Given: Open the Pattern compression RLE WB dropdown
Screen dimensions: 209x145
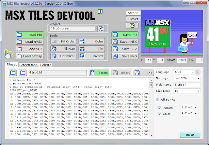Looking at the screenshot, I should tap(189, 107).
